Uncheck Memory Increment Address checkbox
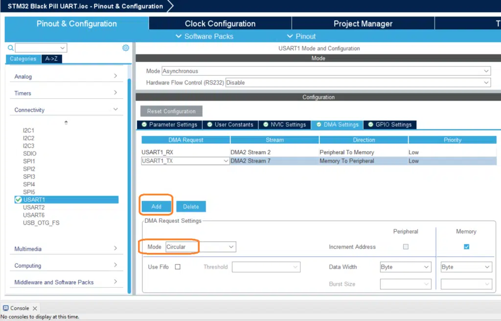This screenshot has height=321, width=501. [466, 247]
